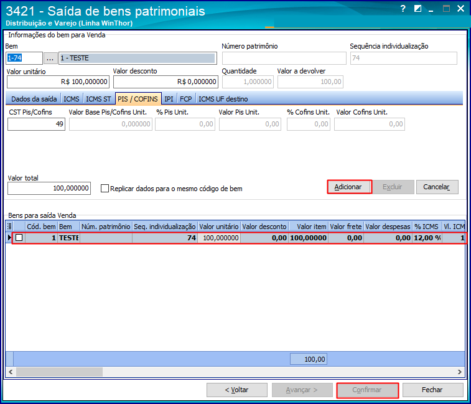Click the 100,00 footer total box
The height and width of the screenshot is (404, 471).
309,359
